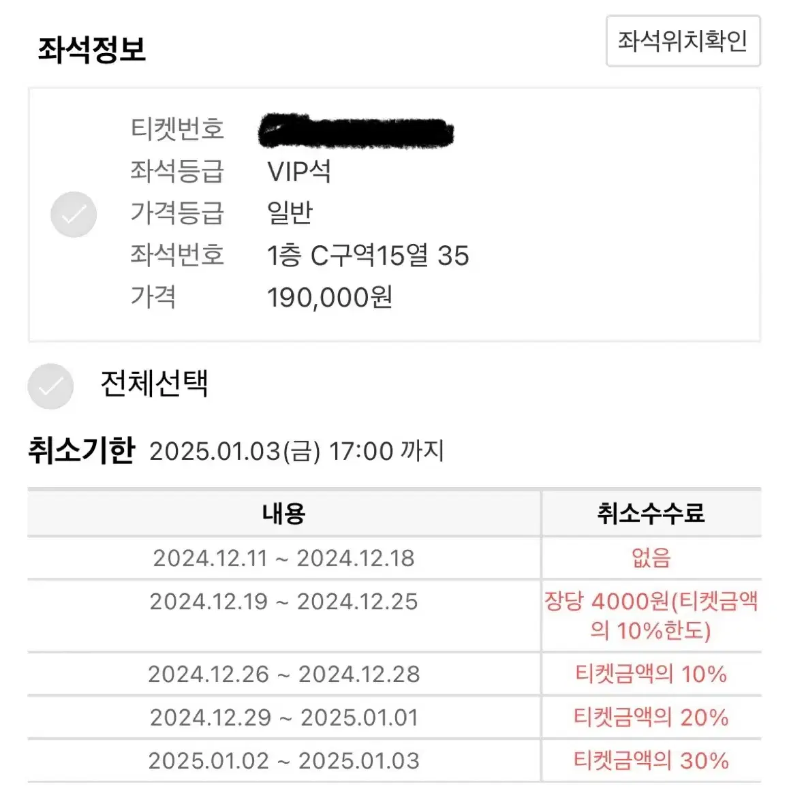
Task: Click the 티켓금액의 30% fee cell
Action: (651, 761)
